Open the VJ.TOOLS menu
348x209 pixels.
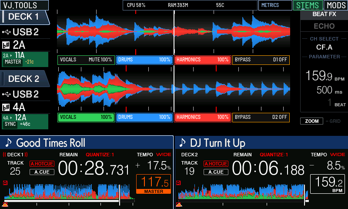24,5
